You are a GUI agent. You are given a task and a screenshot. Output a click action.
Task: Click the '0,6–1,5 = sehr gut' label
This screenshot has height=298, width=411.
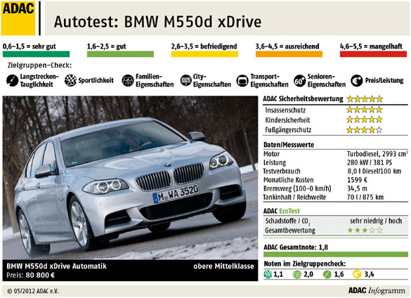pyautogui.click(x=30, y=46)
